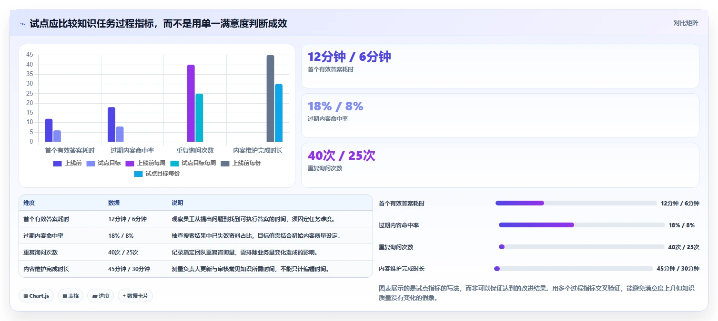Click the 数据卡片 chip below the table

135,296
